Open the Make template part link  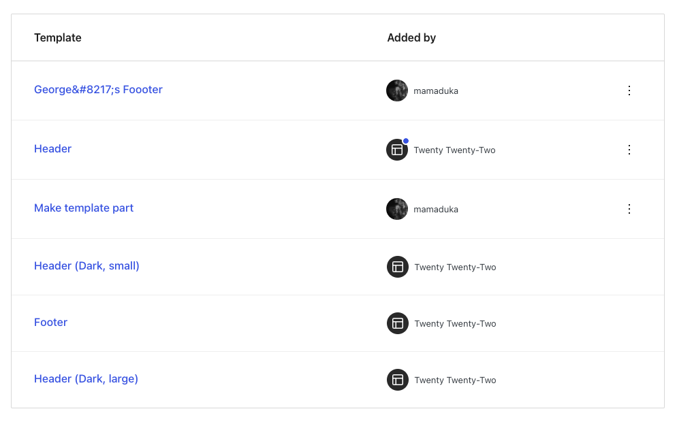click(84, 208)
